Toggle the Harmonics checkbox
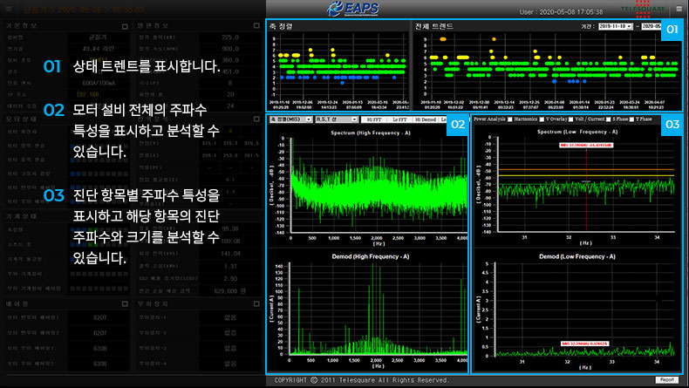Viewport: 689px width, 388px height. [x=509, y=119]
